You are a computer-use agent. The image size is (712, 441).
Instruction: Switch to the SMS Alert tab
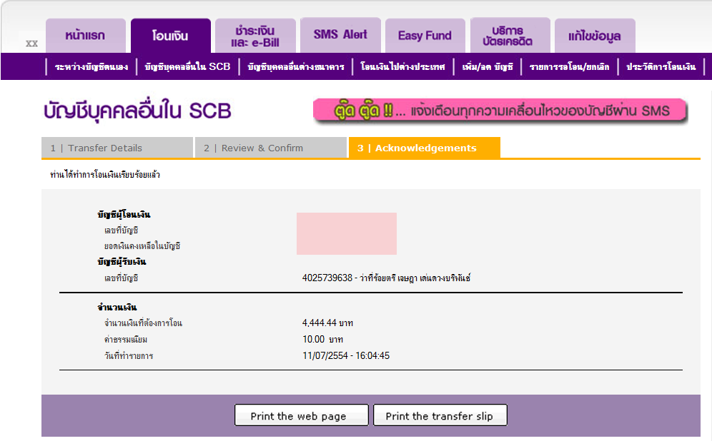coord(340,35)
